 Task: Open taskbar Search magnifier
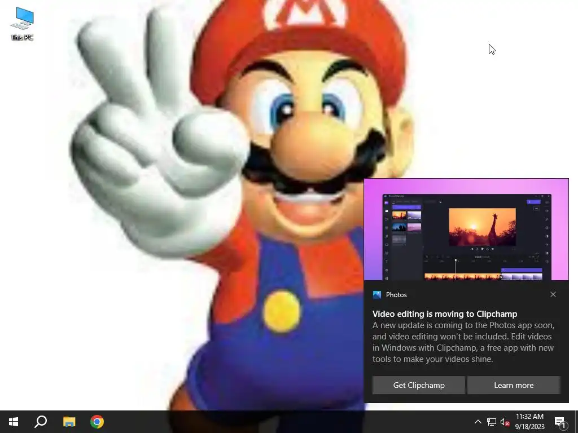(x=41, y=422)
